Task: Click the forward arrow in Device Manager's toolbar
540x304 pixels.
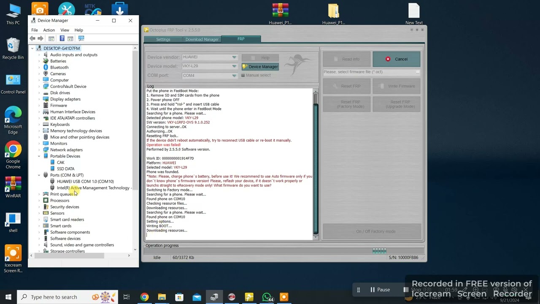Action: click(40, 38)
